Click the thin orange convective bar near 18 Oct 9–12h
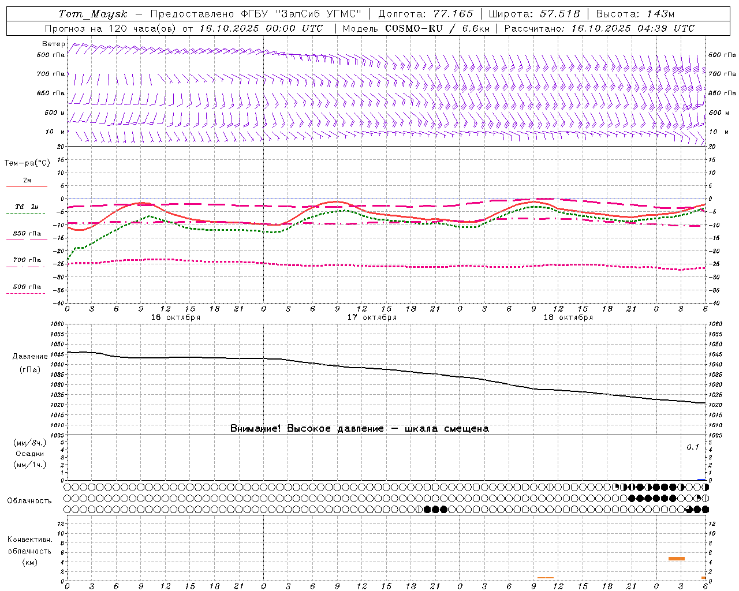This screenshot has width=739, height=591. click(x=546, y=578)
